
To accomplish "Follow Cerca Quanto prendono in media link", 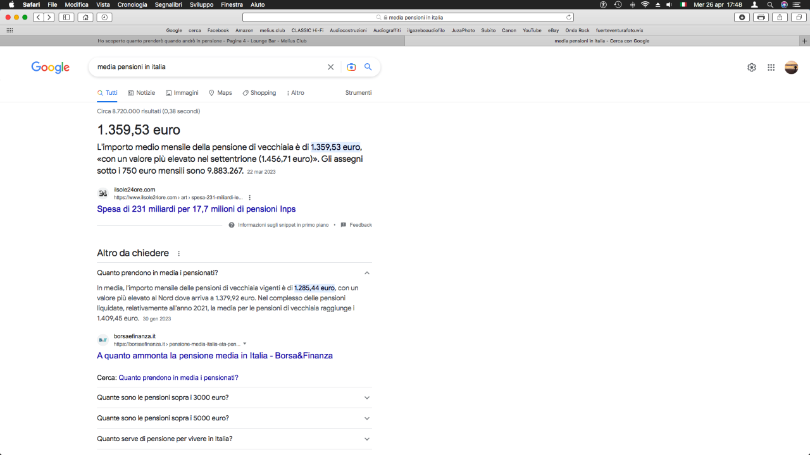I will click(178, 378).
